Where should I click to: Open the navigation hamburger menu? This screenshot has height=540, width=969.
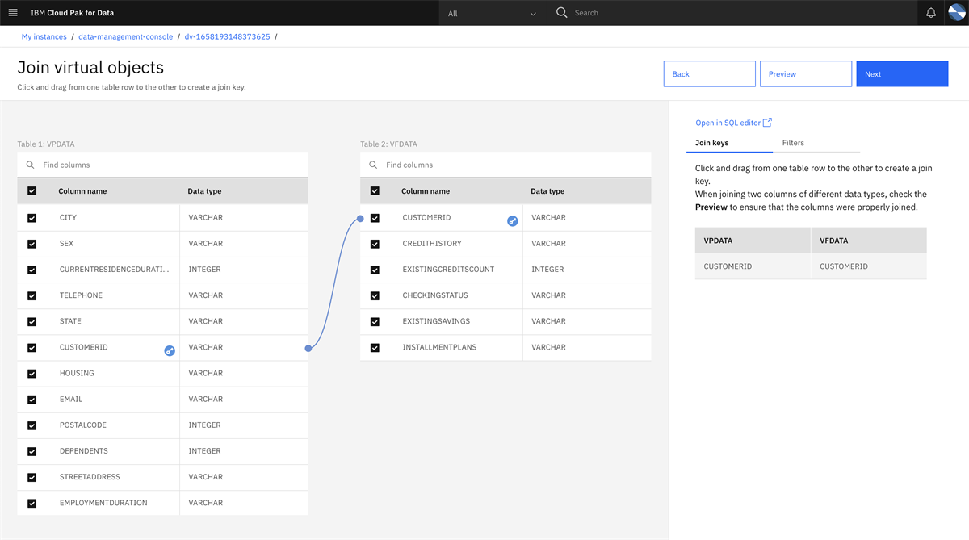point(13,12)
